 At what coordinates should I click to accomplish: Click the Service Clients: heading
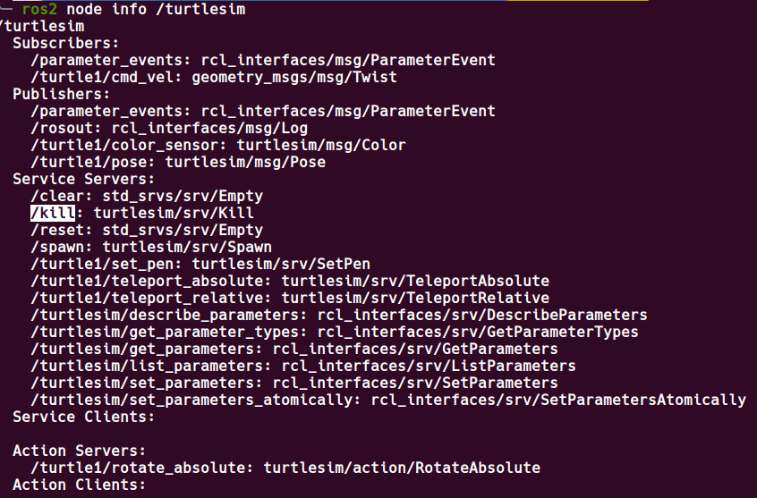(83, 417)
